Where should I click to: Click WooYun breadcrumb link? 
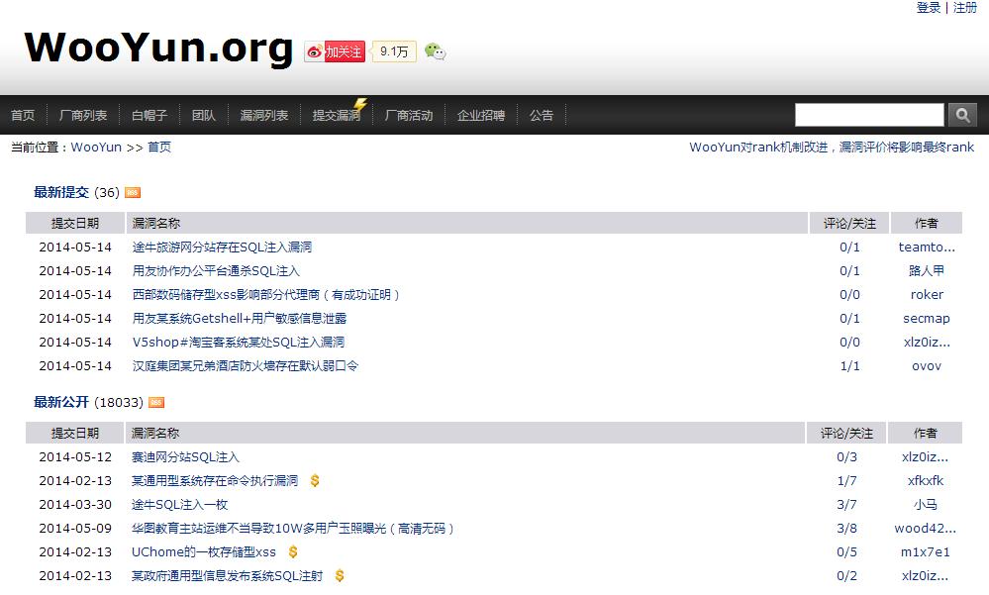click(96, 147)
